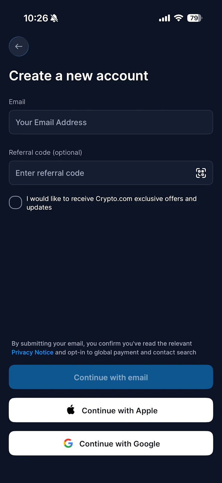Focus the Your Email Address field
Screen dimensions: 222x483
click(111, 122)
